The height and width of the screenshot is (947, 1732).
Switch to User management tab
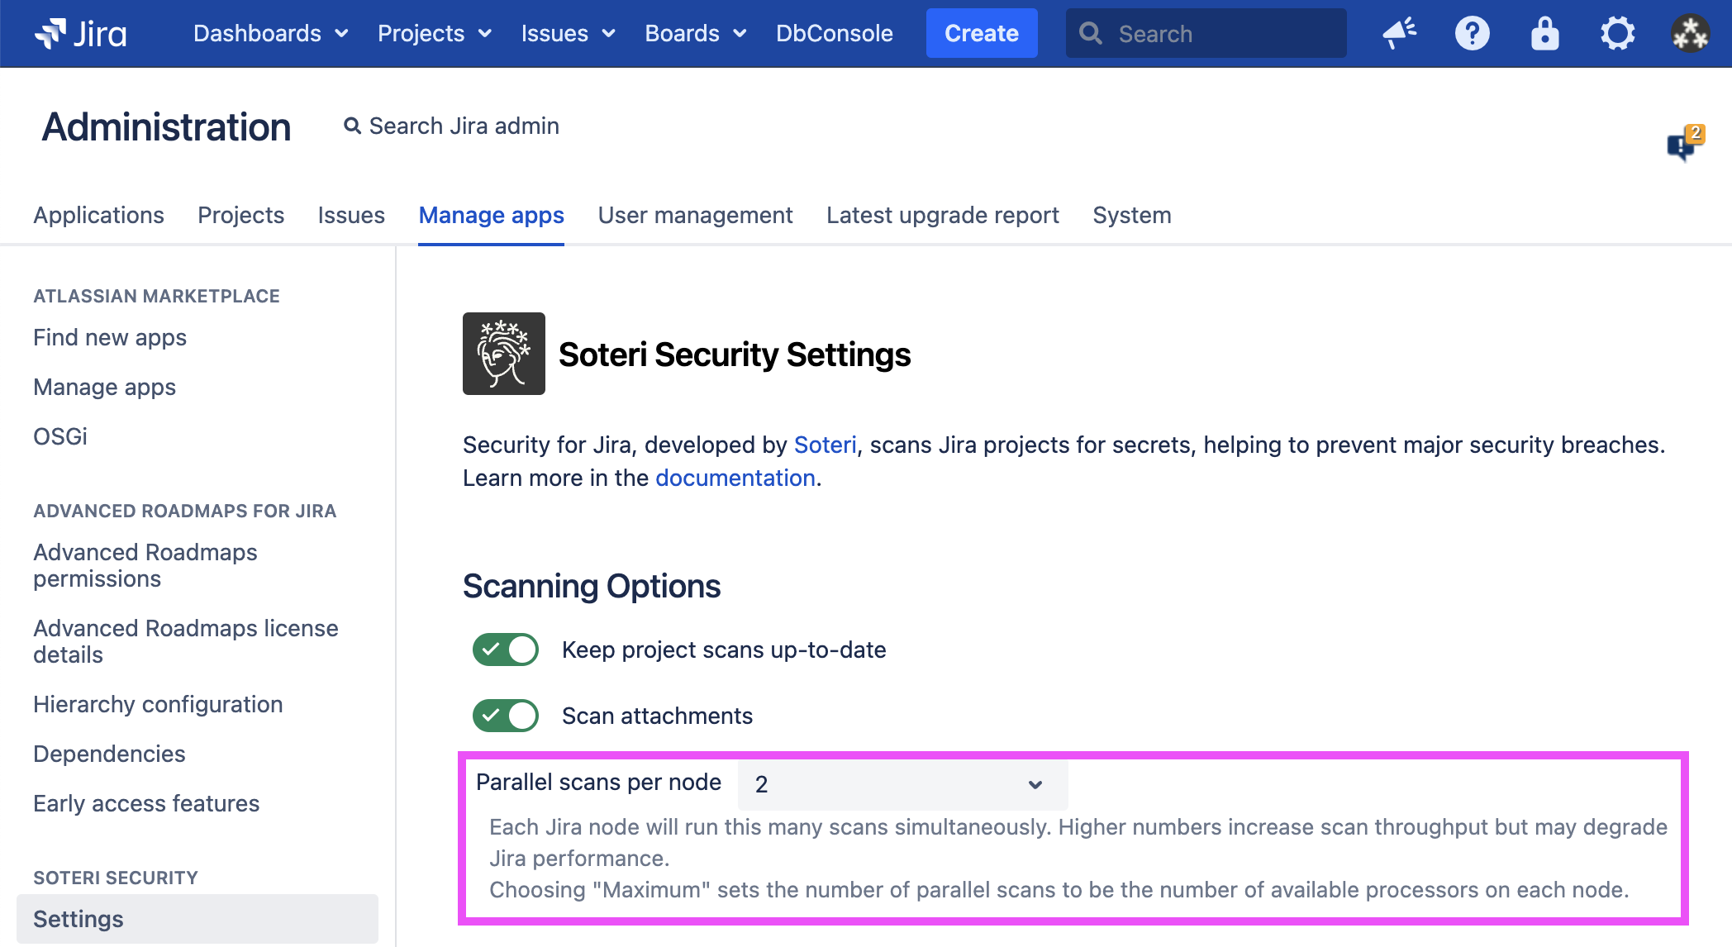pos(695,215)
